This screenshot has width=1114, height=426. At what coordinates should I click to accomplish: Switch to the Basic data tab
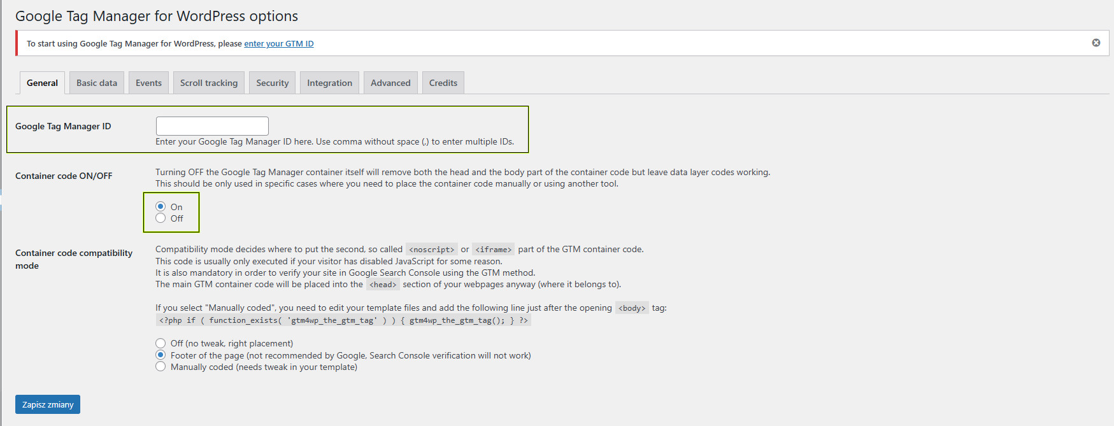click(97, 83)
